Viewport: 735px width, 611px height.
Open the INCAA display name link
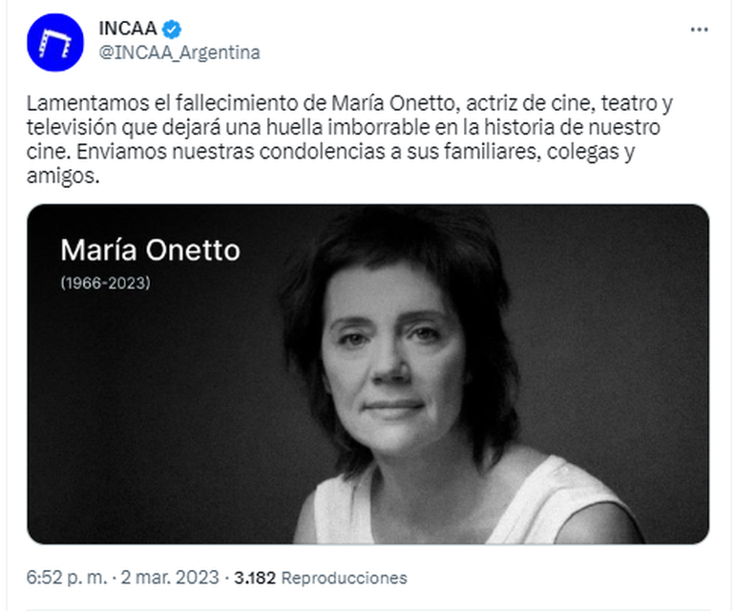click(x=127, y=29)
